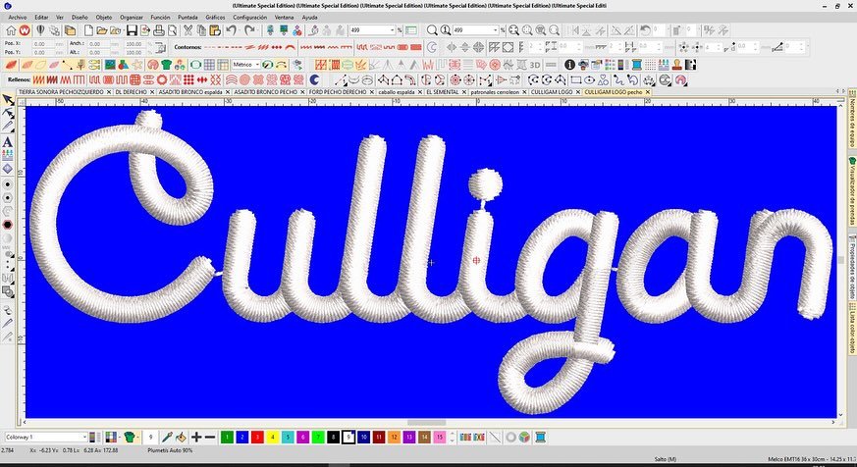Select red color swatch 3
Screen dimensions: 857x467
[x=257, y=437]
